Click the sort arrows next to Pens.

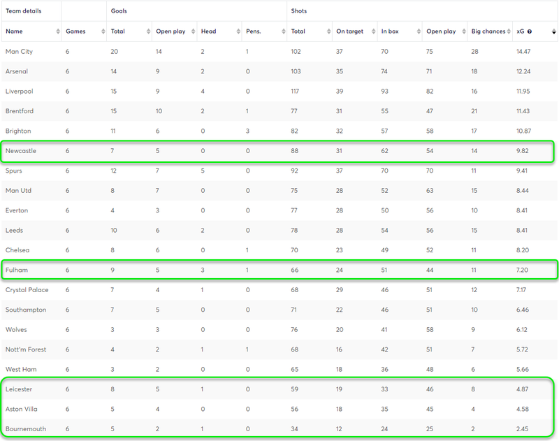click(284, 31)
